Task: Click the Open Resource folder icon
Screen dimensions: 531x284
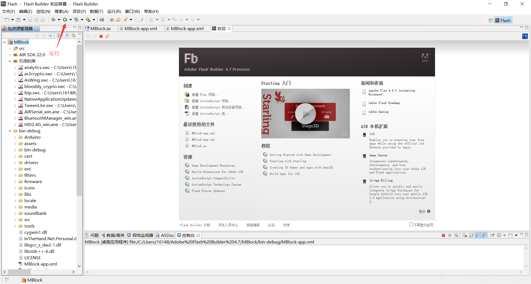Action: coord(118,20)
